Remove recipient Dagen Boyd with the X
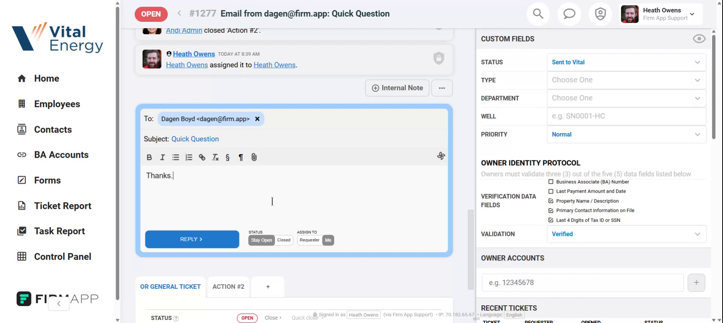Image resolution: width=723 pixels, height=323 pixels. [x=257, y=119]
